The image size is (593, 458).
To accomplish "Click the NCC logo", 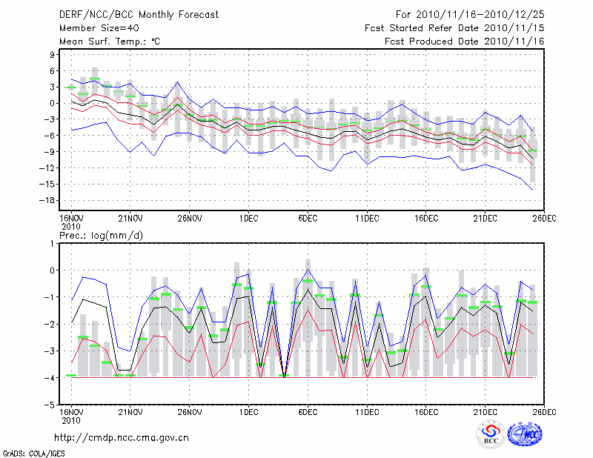I will pos(525,434).
